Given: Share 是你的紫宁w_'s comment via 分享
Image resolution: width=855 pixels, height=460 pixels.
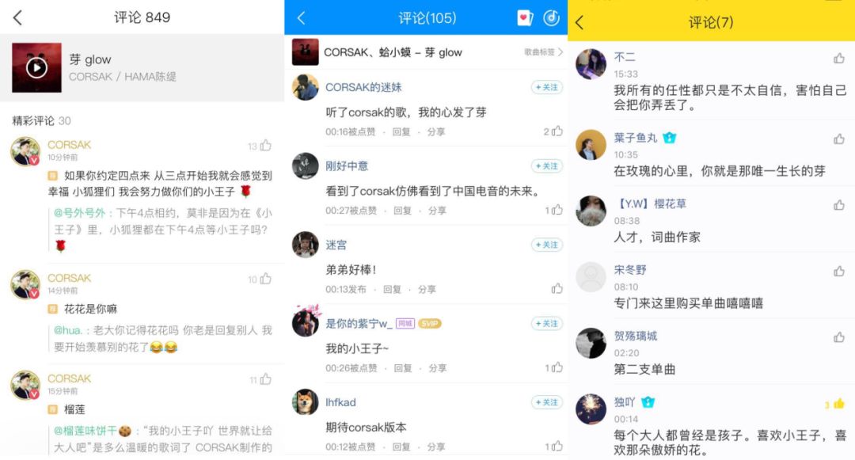Looking at the screenshot, I should [437, 368].
